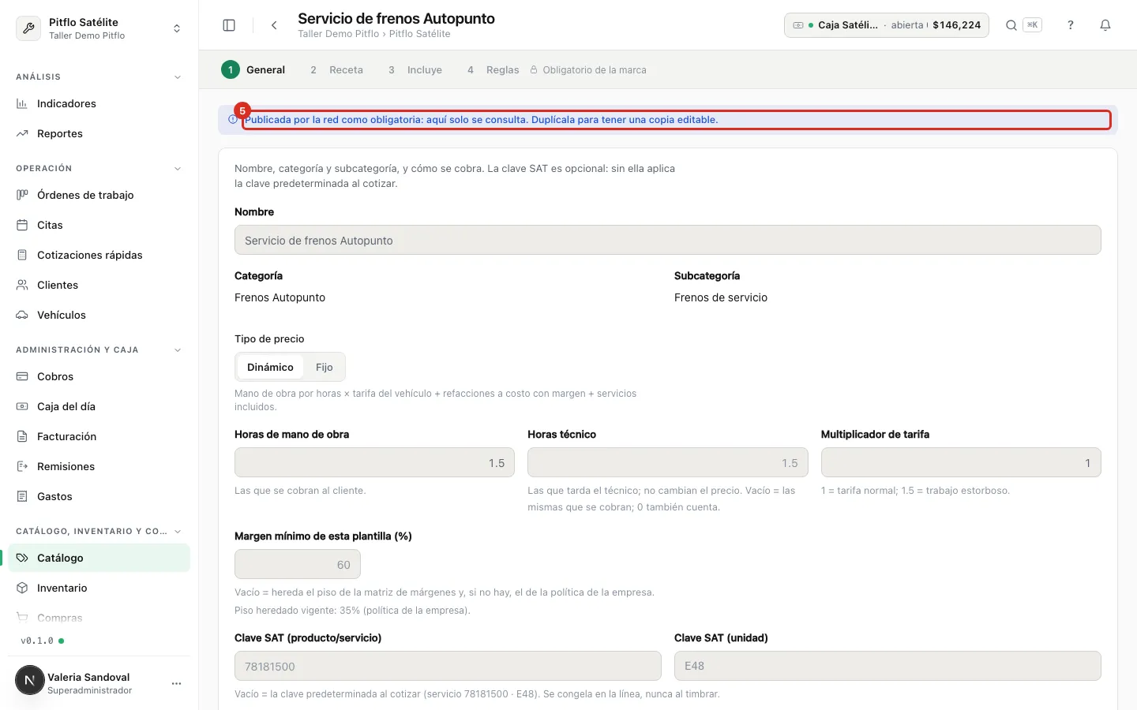Click the Obligatorio de la marca lock label
The height and width of the screenshot is (710, 1137).
pyautogui.click(x=588, y=70)
